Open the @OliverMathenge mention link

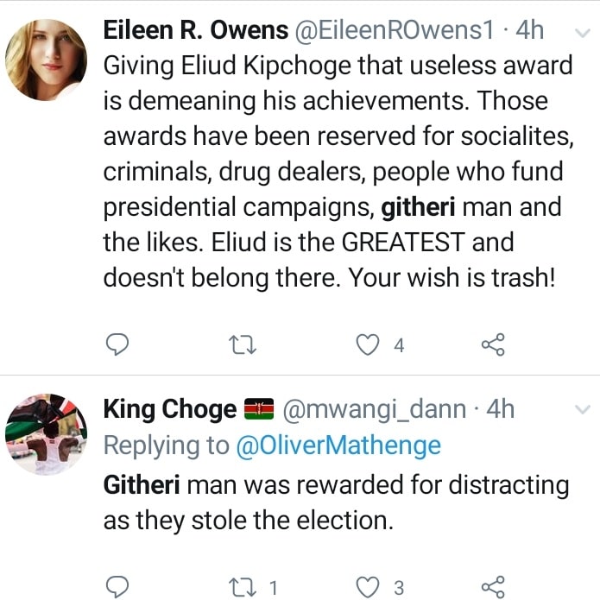point(338,445)
